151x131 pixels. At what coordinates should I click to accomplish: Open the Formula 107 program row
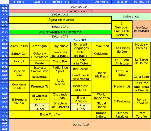(80, 7)
